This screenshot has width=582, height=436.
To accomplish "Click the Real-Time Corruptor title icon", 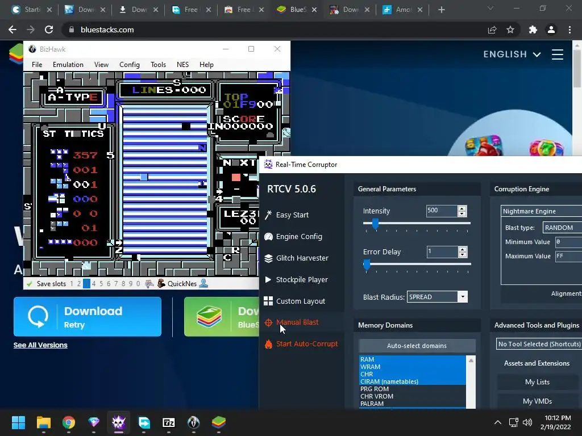I will 268,164.
